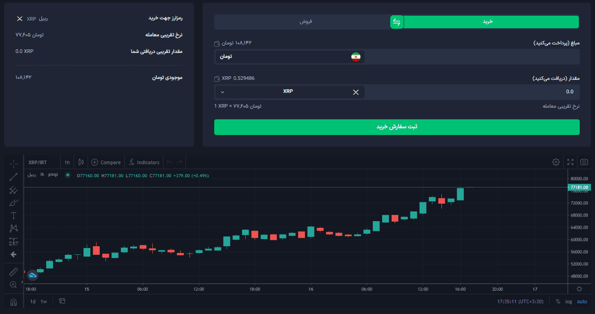Open price axis settings gear at corner
The height and width of the screenshot is (314, 595).
click(580, 289)
